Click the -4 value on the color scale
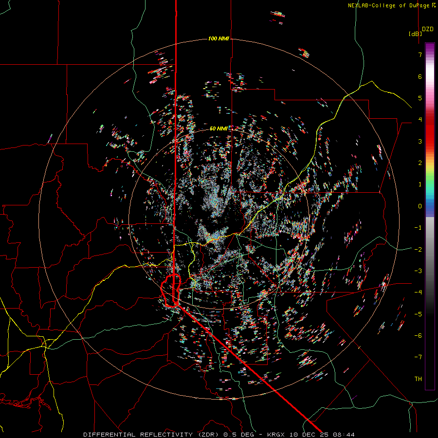The height and width of the screenshot is (438, 438). (418, 292)
